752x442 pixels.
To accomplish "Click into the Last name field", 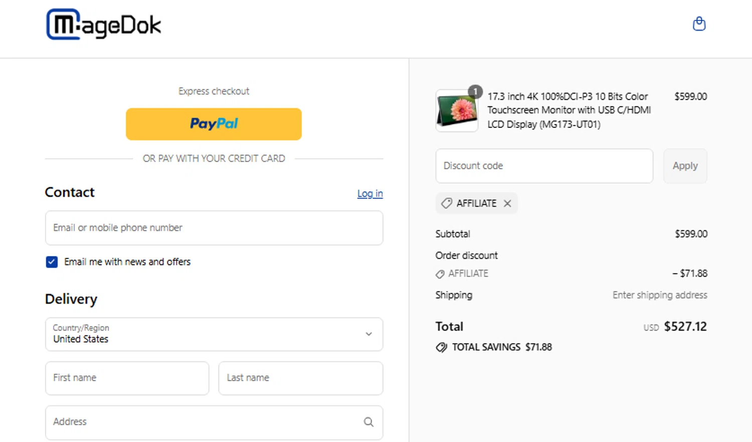I will (301, 378).
